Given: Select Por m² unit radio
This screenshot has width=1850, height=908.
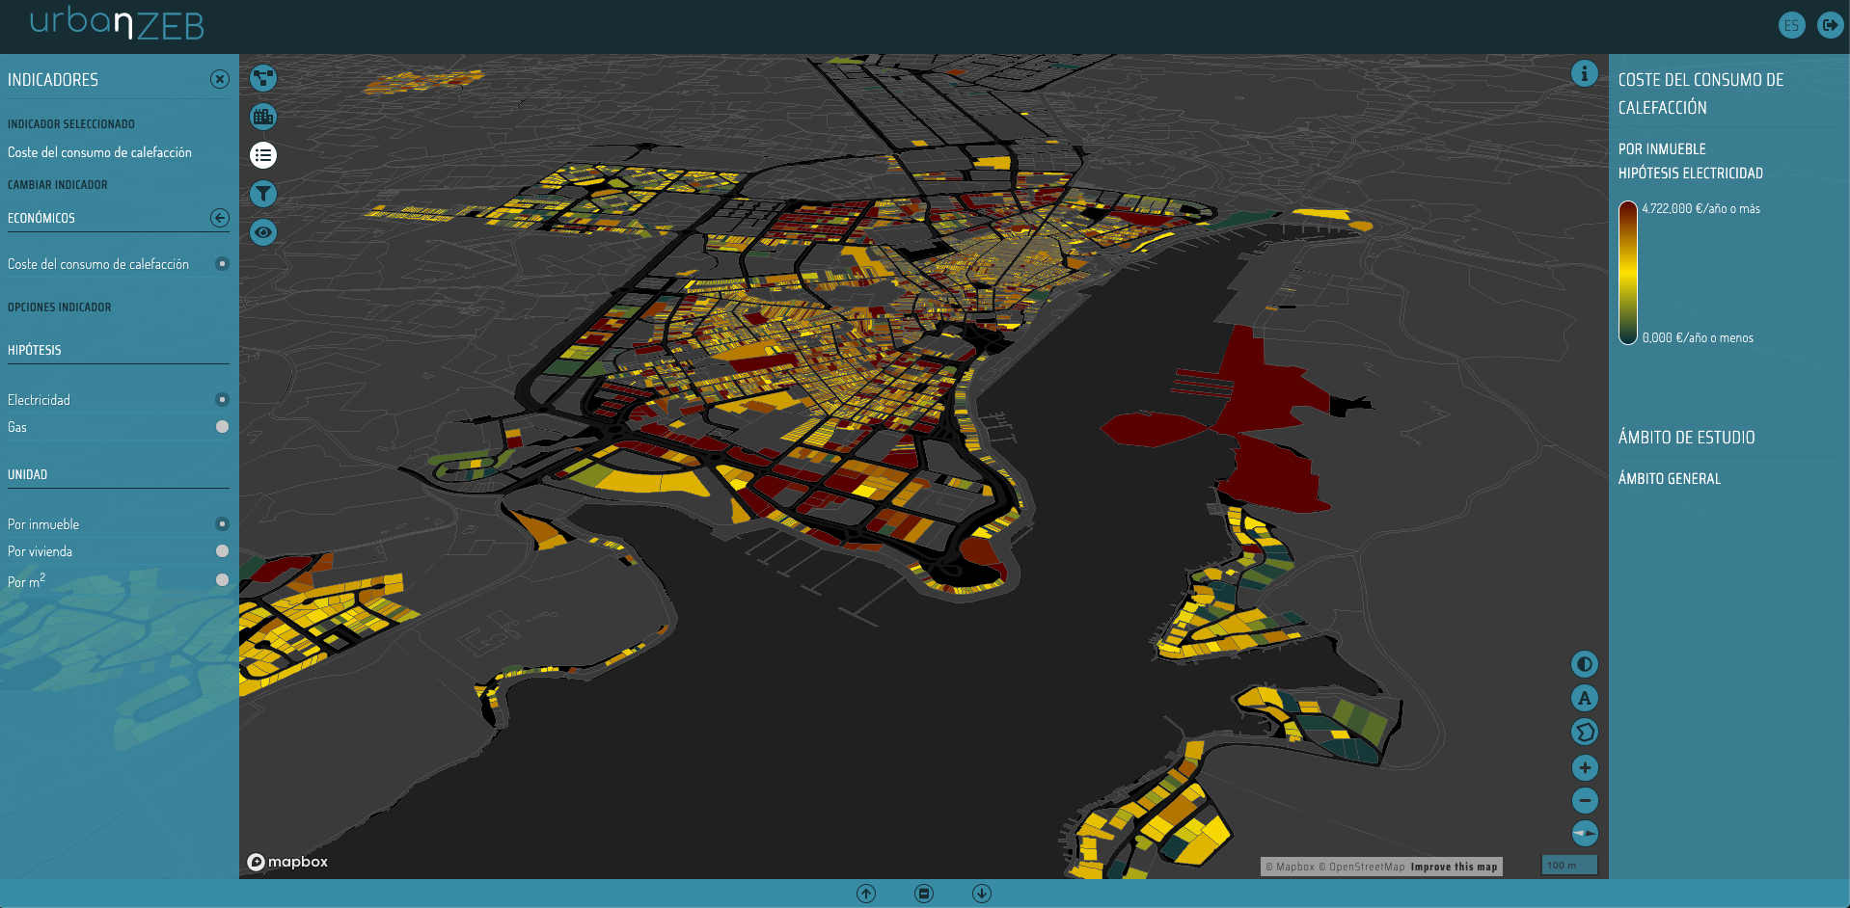Looking at the screenshot, I should pyautogui.click(x=222, y=580).
